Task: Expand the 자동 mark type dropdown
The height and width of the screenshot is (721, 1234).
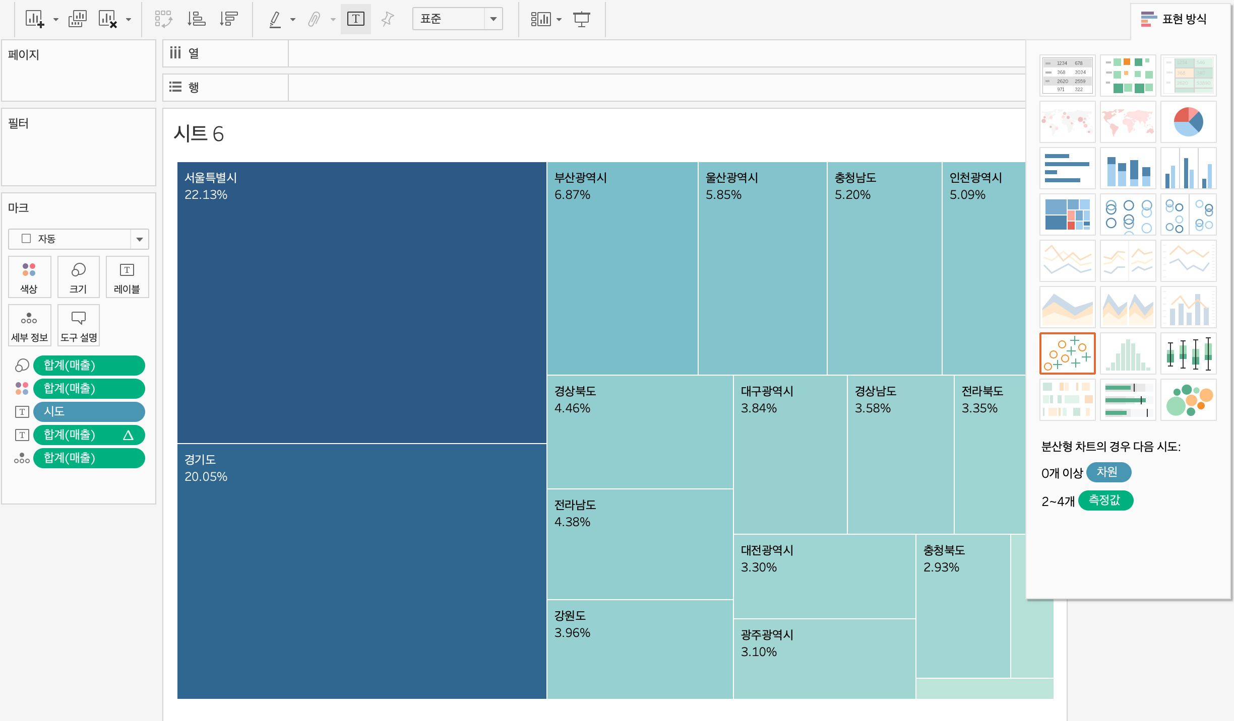Action: point(139,239)
